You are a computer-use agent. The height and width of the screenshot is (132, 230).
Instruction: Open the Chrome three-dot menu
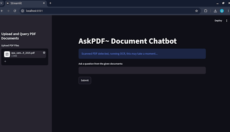[228, 11]
